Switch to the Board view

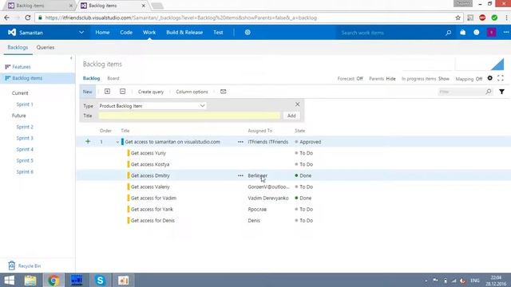(113, 78)
